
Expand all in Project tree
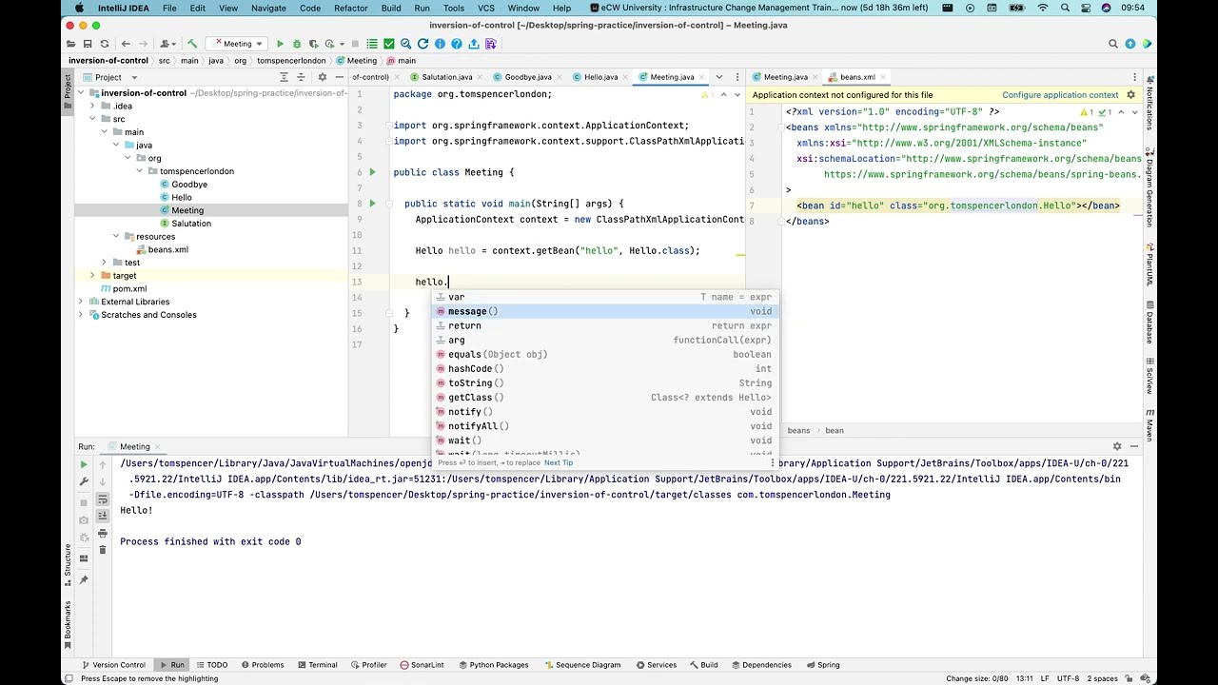284,77
